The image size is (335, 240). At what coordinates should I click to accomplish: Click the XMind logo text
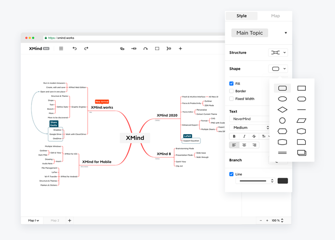point(35,49)
